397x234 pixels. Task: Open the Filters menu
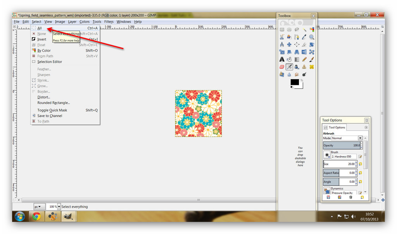(x=109, y=22)
